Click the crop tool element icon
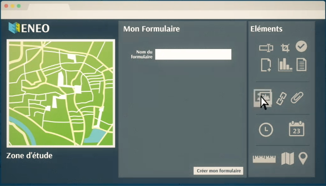The height and width of the screenshot is (186, 326). [285, 48]
